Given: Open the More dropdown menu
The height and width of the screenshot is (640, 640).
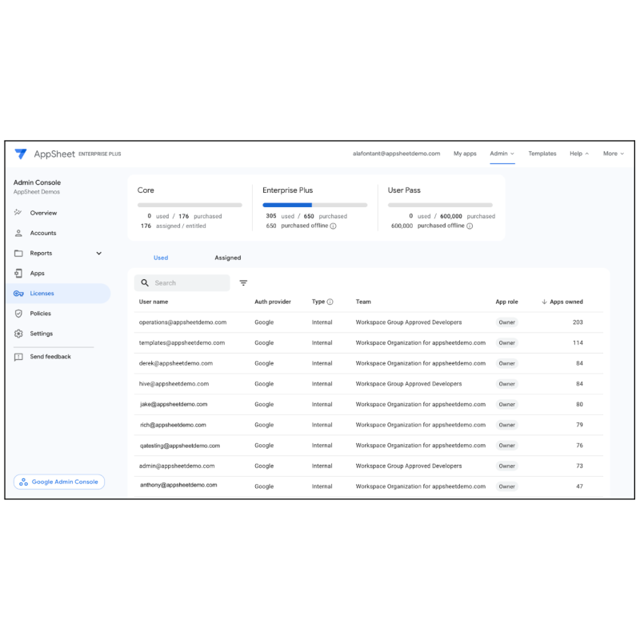Looking at the screenshot, I should click(x=614, y=154).
